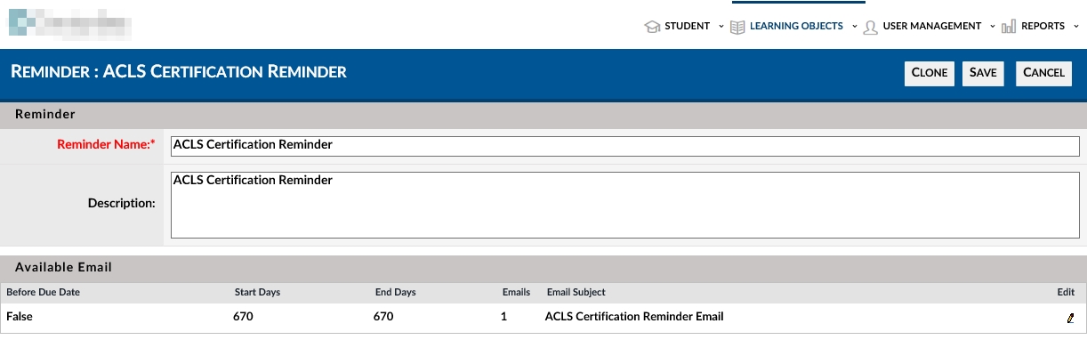This screenshot has width=1087, height=356.
Task: Open the Reports menu
Action: (1043, 27)
